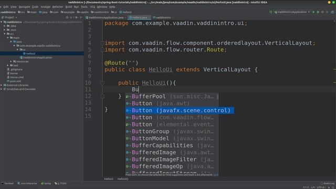The height and width of the screenshot is (189, 336).
Task: Choose BufferedImageFilter completion suggestion
Action: pyautogui.click(x=172, y=160)
